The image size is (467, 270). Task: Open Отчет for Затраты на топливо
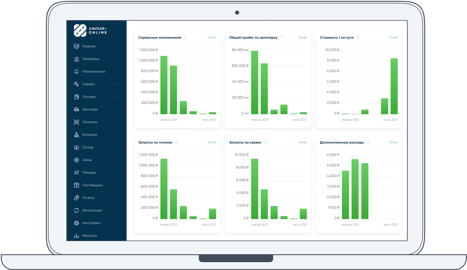[x=212, y=142]
